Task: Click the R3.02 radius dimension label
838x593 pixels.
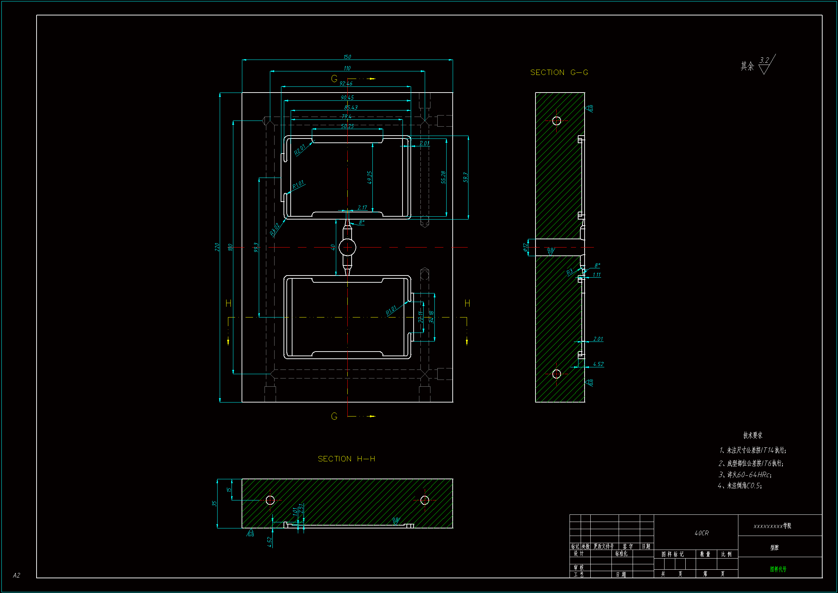Action: 275,229
